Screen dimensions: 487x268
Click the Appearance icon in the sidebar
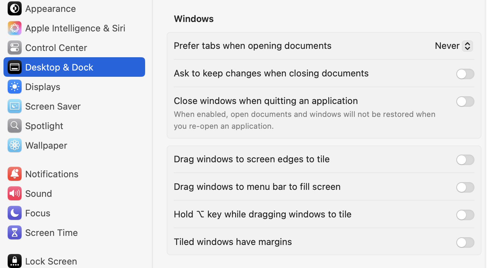(14, 8)
